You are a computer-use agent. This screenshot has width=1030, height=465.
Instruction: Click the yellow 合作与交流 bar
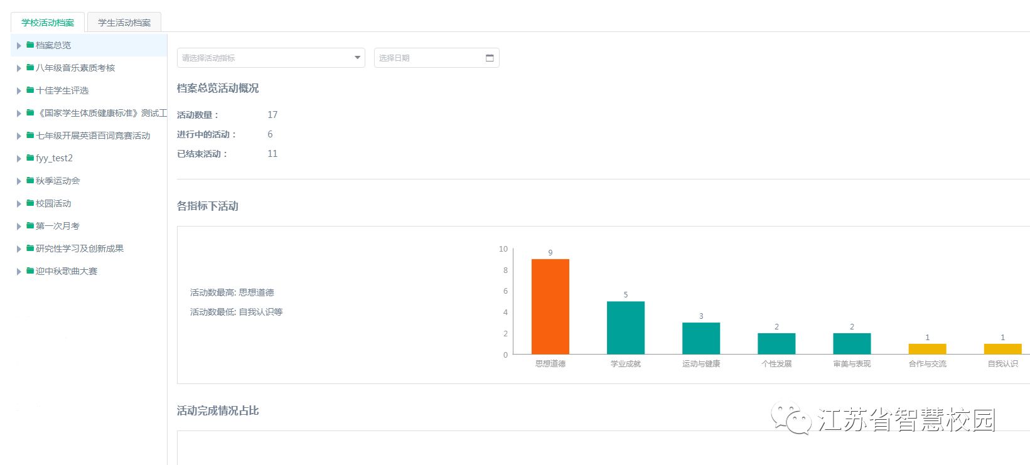927,349
